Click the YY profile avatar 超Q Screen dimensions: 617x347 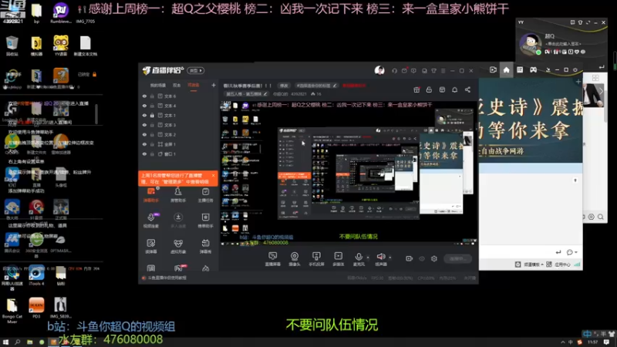[x=531, y=44]
